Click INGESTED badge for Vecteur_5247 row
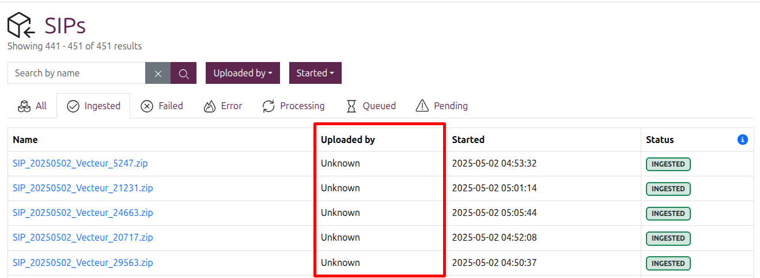 point(668,164)
